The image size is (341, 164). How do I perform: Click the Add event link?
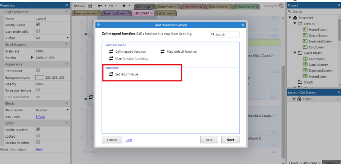click(91, 152)
